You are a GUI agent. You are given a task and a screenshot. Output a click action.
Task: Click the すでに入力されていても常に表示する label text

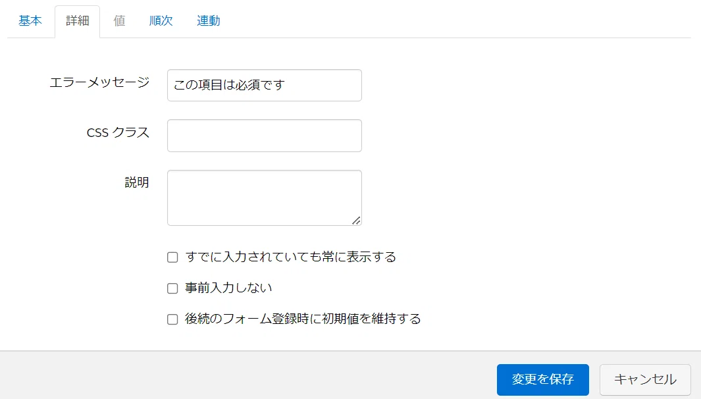[x=290, y=257]
